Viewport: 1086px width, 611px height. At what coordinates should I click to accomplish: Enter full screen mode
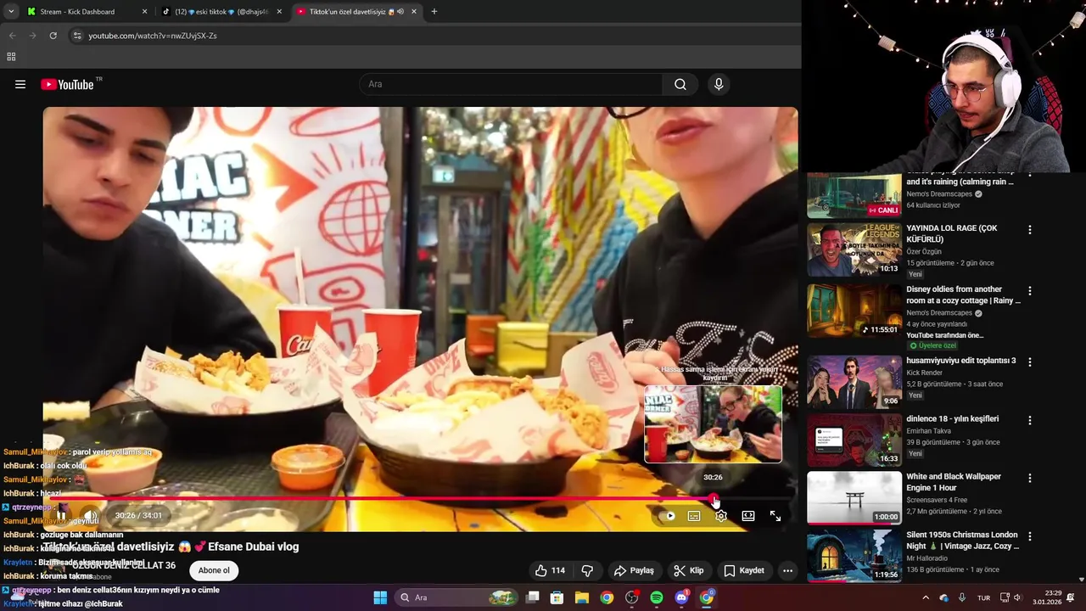click(x=775, y=515)
